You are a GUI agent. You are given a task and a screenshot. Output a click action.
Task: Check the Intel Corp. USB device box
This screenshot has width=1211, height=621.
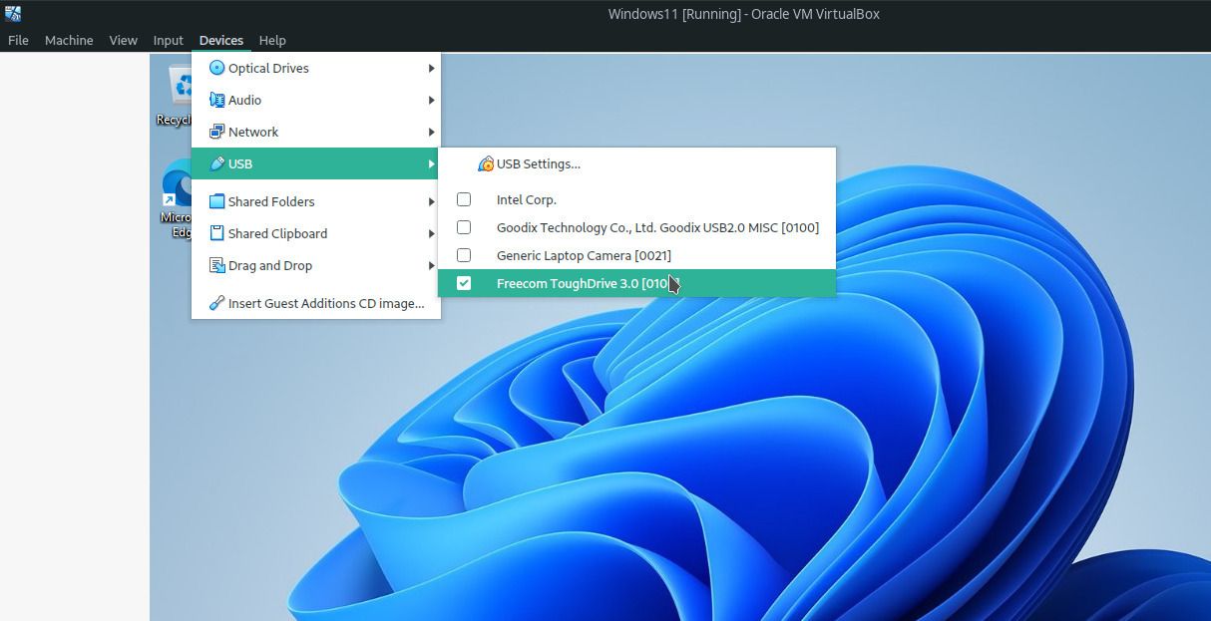[x=464, y=199]
